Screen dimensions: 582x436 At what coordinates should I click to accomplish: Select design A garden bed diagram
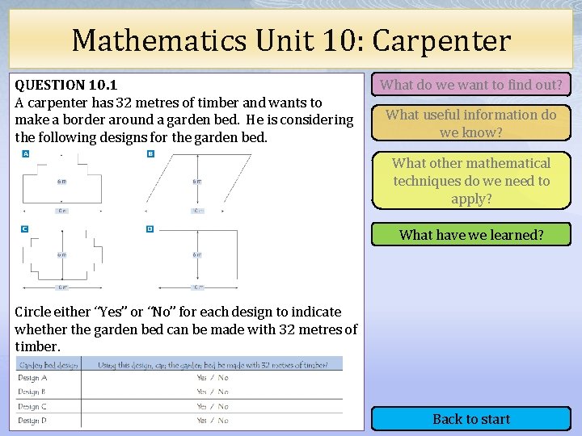(x=62, y=183)
